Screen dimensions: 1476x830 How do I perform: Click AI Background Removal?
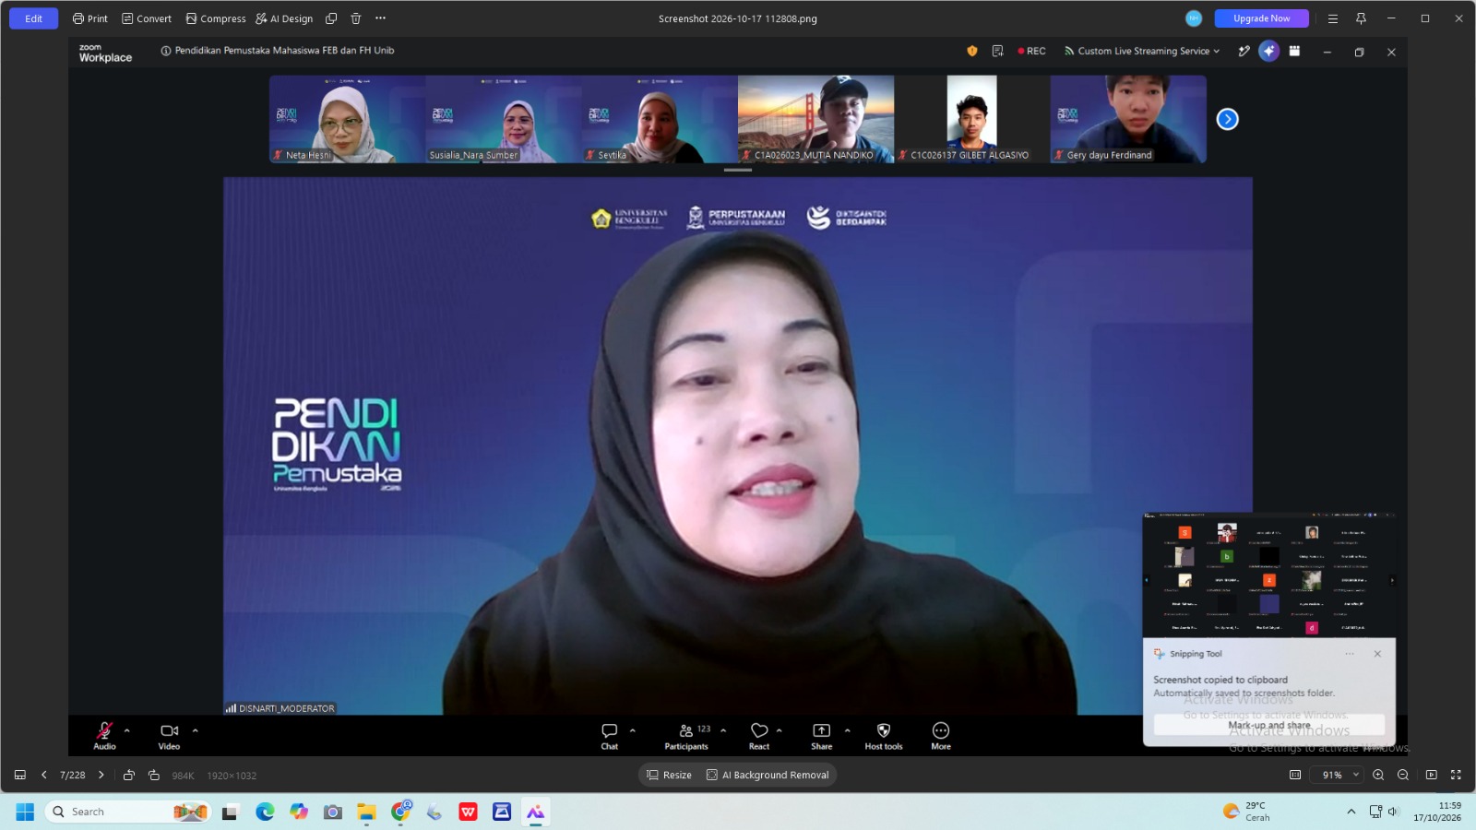[768, 776]
